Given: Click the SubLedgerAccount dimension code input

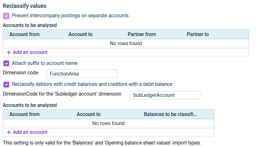Looking at the screenshot, I should [165, 95].
